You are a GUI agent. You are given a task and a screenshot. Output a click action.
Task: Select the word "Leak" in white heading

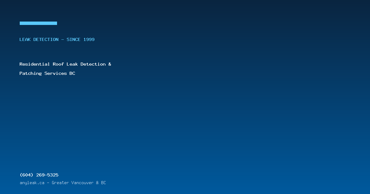(x=72, y=64)
